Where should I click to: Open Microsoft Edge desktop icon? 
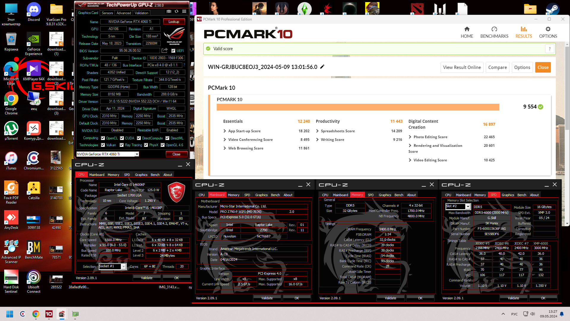[11, 73]
